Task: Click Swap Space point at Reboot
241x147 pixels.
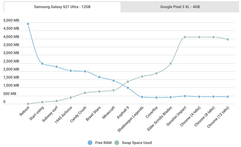Action: pos(28,104)
